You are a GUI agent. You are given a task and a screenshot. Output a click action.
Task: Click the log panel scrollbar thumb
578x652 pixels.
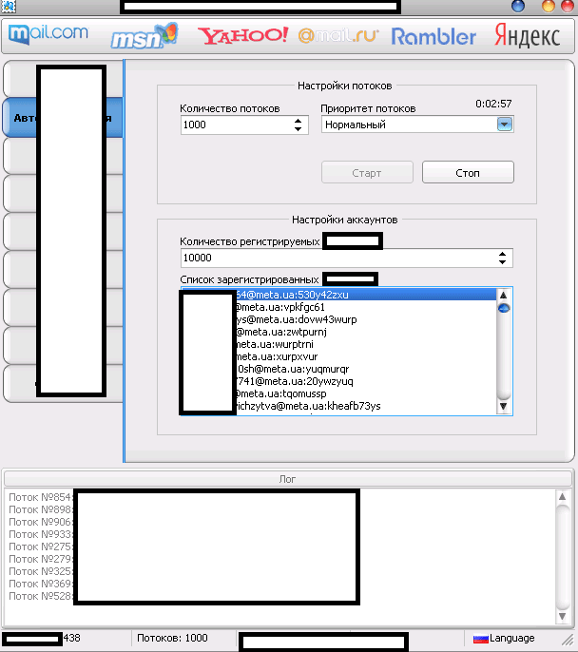pos(562,555)
